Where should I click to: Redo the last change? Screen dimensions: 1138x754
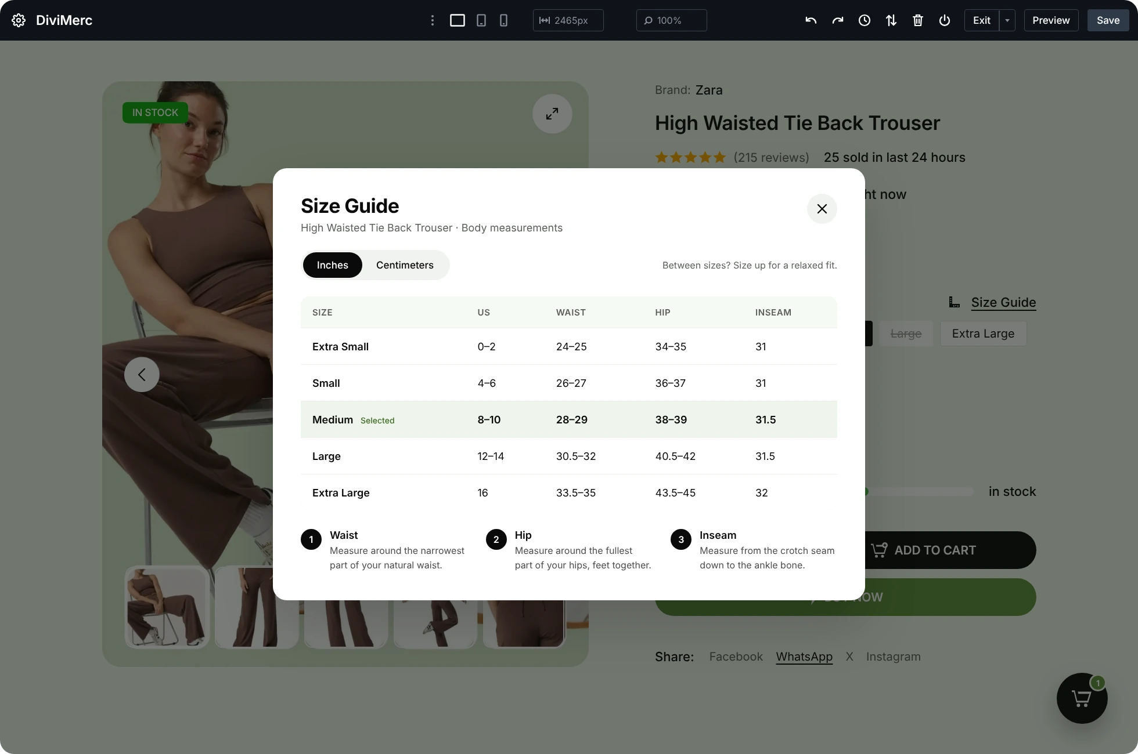tap(838, 20)
